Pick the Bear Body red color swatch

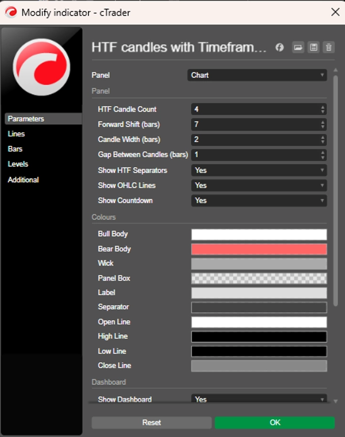pos(259,249)
